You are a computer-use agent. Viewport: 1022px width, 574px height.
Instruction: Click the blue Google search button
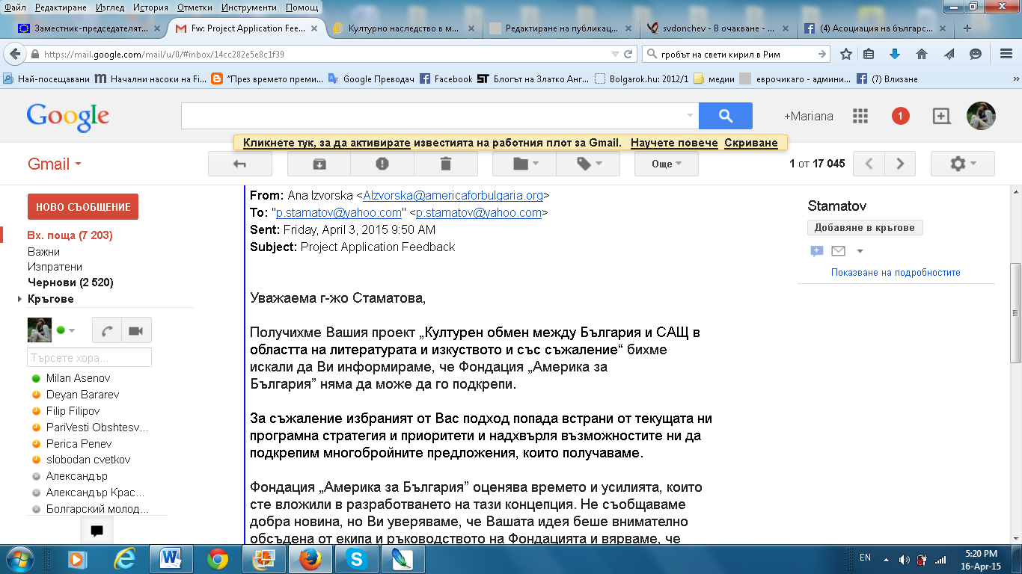coord(725,116)
